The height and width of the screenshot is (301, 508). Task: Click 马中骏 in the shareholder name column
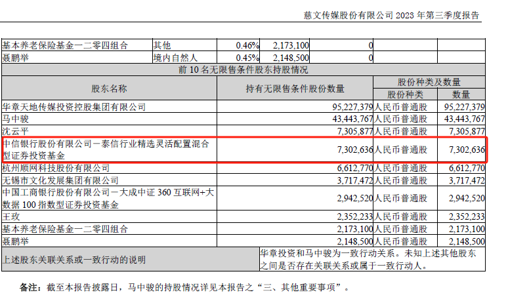[x=17, y=119]
